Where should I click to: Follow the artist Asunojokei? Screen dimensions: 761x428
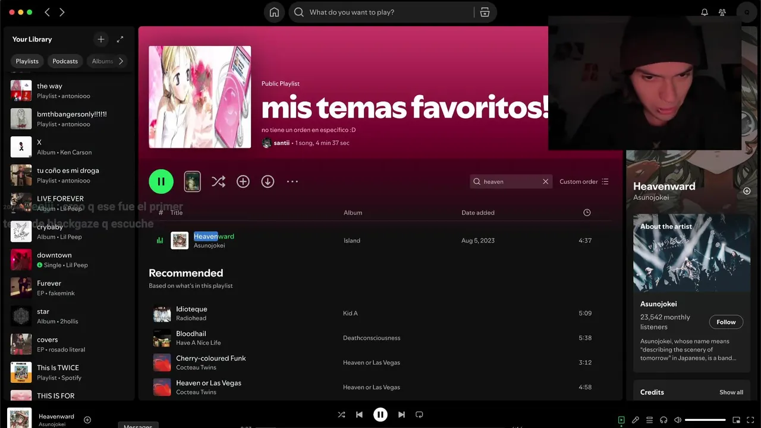point(726,322)
